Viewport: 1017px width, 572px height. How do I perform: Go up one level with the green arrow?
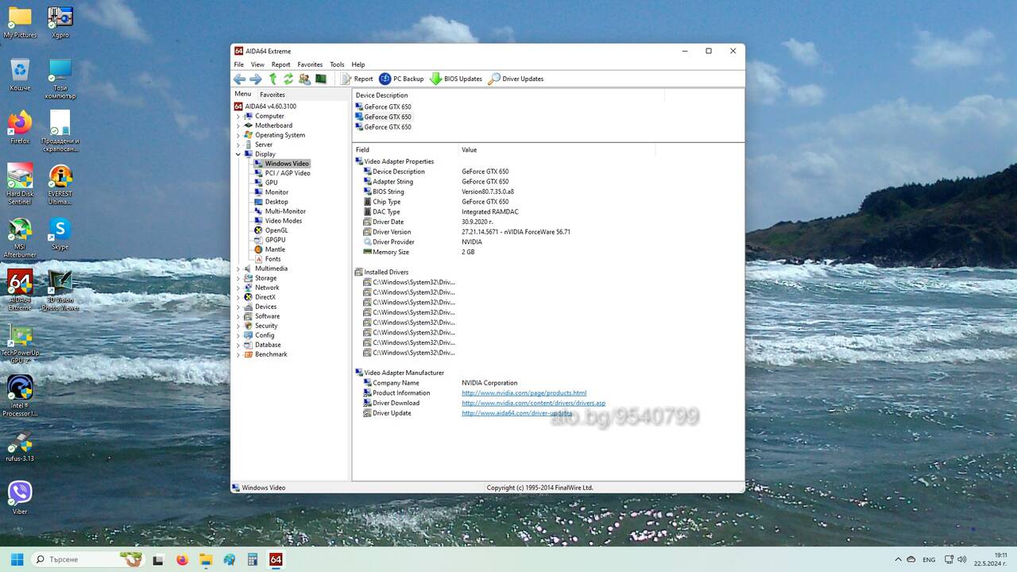click(273, 79)
